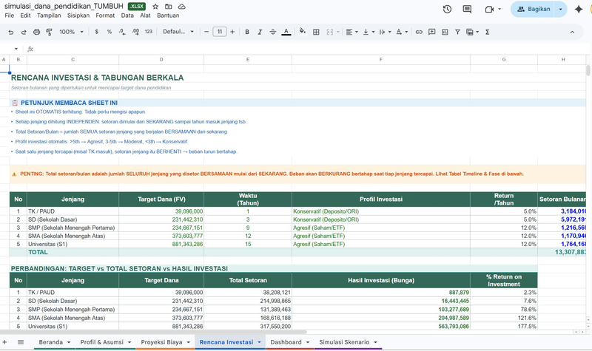Open the Edit menu

(26, 16)
